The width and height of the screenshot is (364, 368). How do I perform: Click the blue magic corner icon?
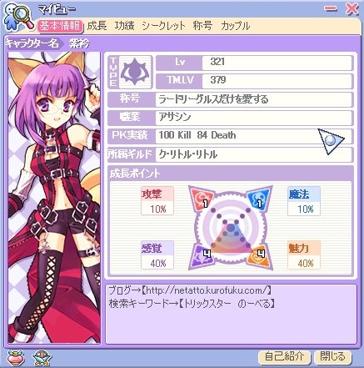(x=259, y=198)
